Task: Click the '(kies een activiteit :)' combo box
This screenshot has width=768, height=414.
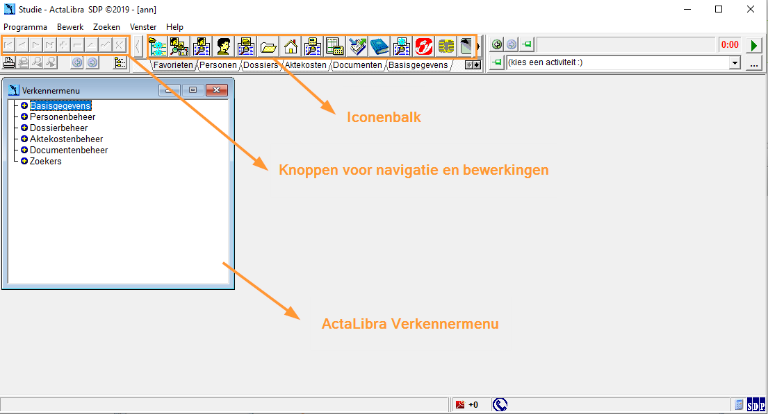Action: (623, 62)
